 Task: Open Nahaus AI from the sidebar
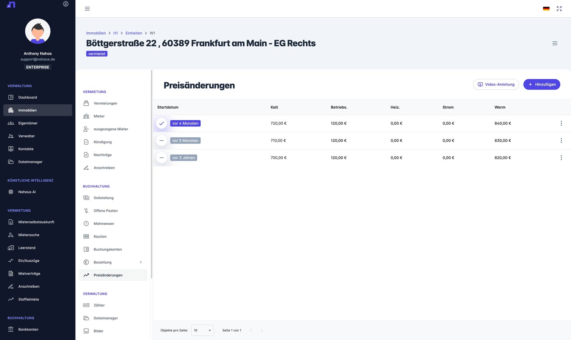pyautogui.click(x=27, y=192)
